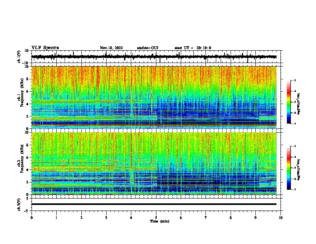
Task: Click the 'start UT = 20:10:0' label
Action: [193, 48]
